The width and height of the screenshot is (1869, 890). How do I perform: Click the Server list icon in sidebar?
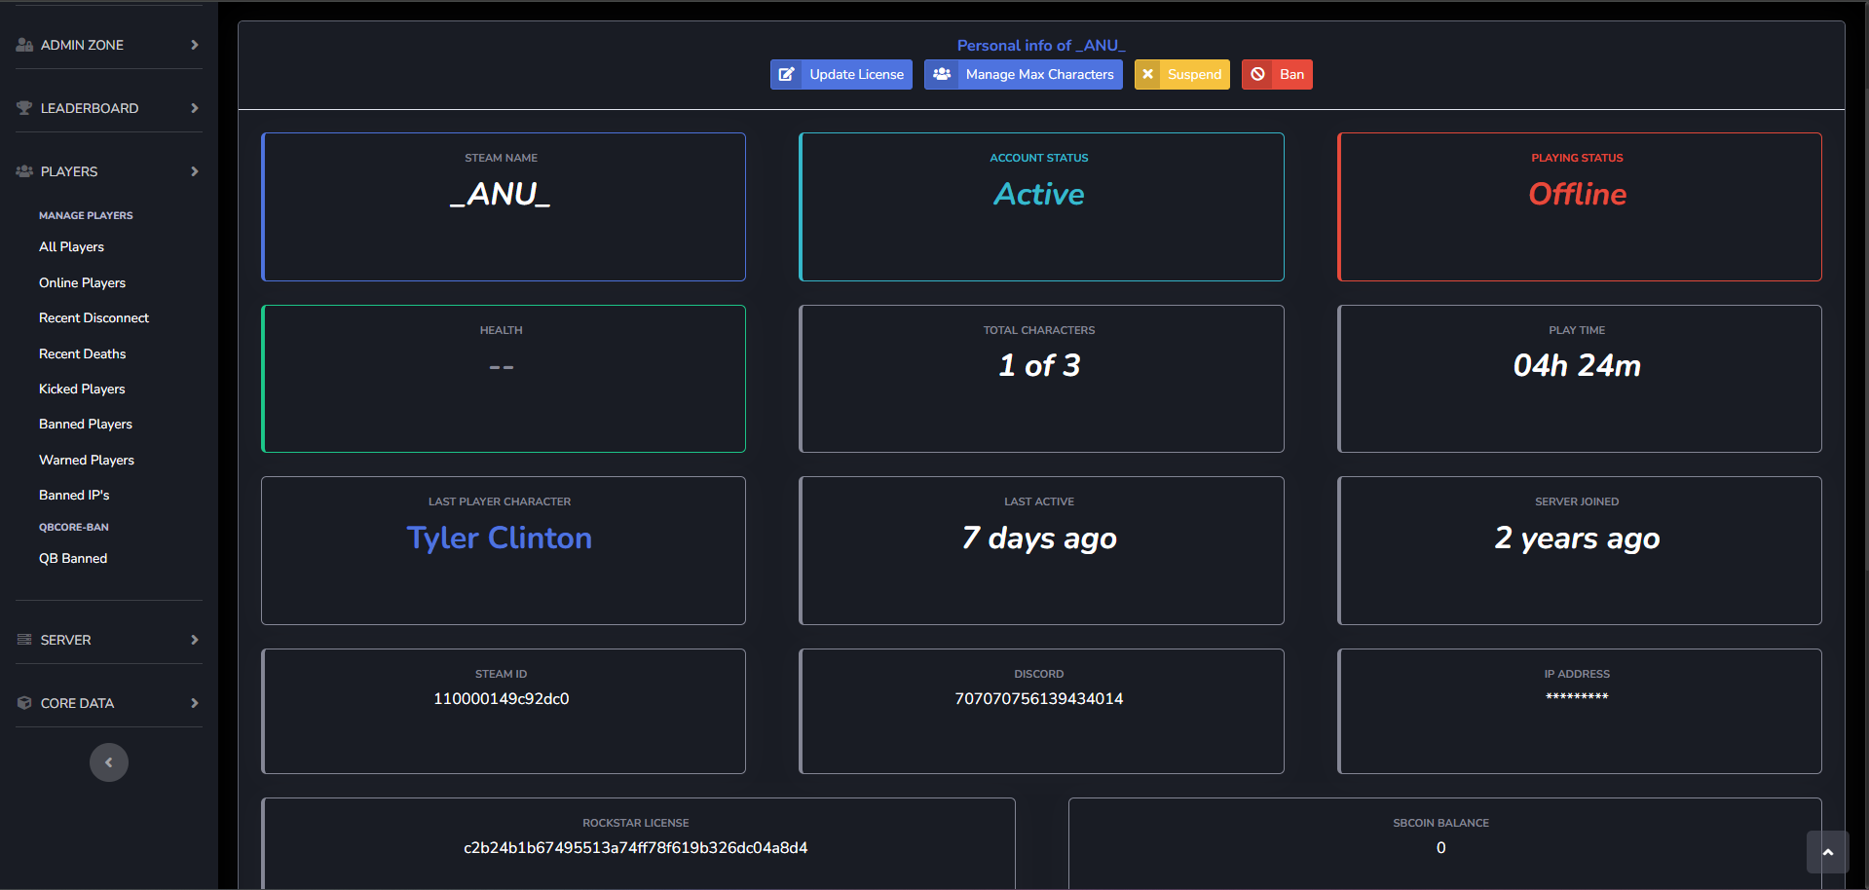[x=23, y=640]
